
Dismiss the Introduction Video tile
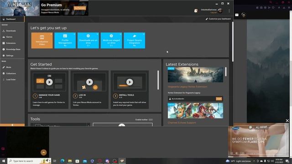tap(51, 34)
